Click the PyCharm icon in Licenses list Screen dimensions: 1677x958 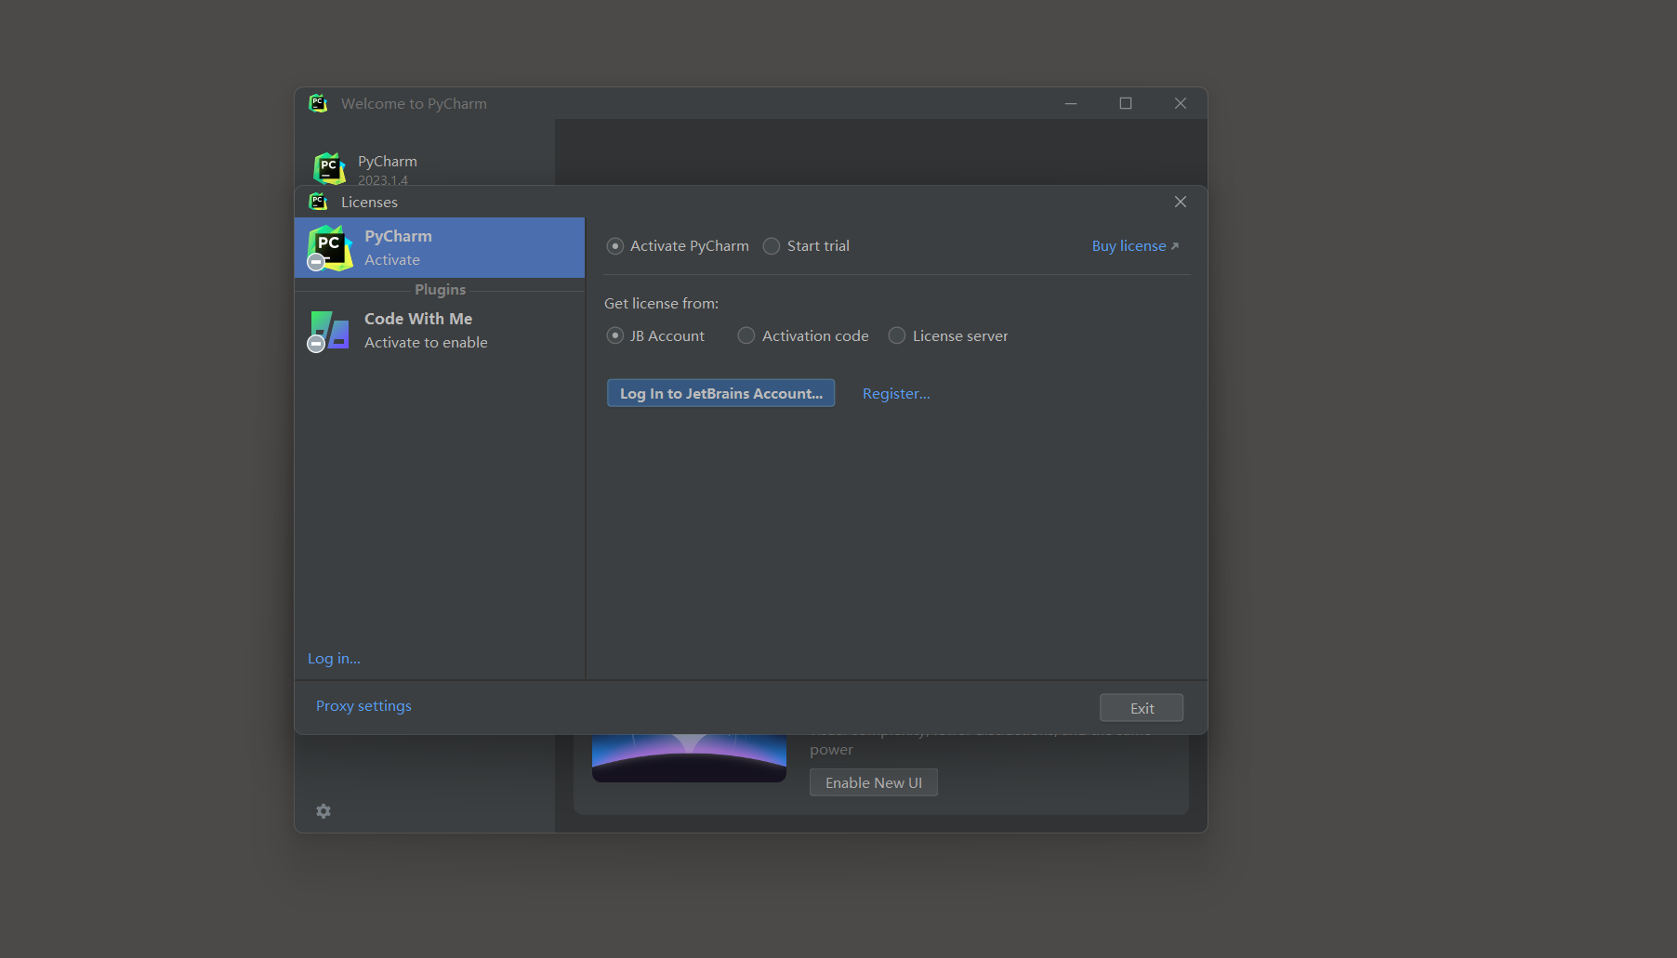329,248
